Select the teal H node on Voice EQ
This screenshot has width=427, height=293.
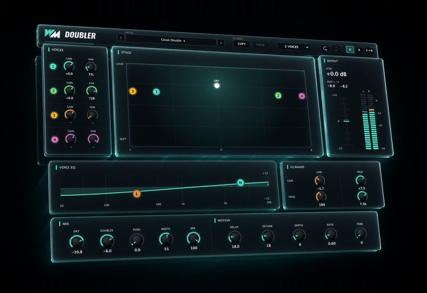(240, 183)
